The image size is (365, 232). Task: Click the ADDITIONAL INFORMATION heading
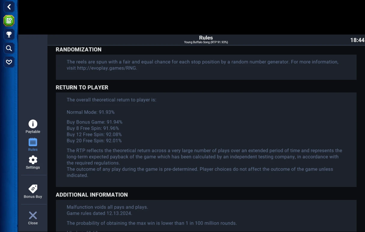(92, 195)
